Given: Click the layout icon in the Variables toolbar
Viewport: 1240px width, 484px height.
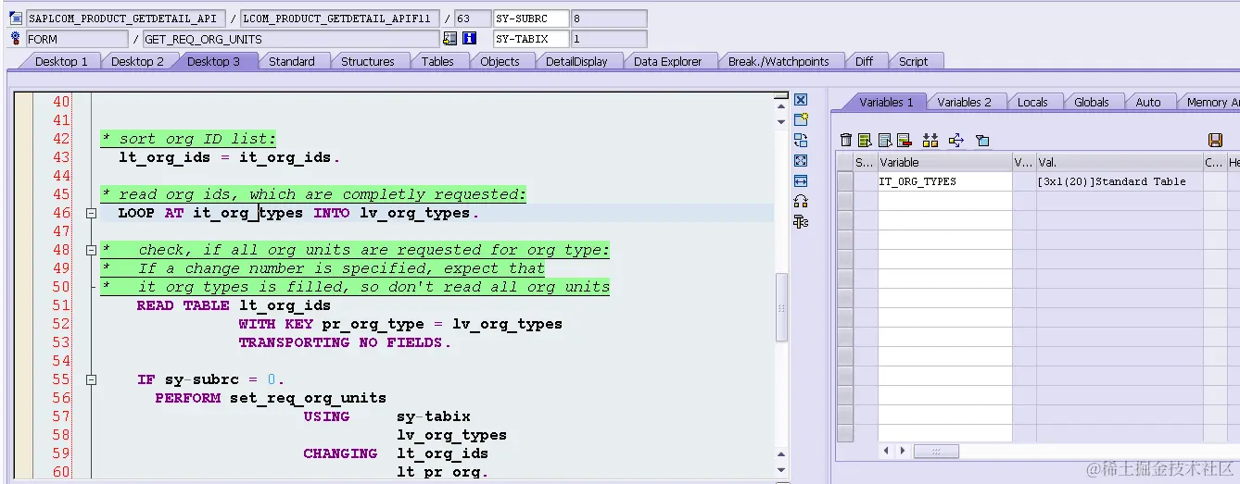Looking at the screenshot, I should click(x=982, y=140).
